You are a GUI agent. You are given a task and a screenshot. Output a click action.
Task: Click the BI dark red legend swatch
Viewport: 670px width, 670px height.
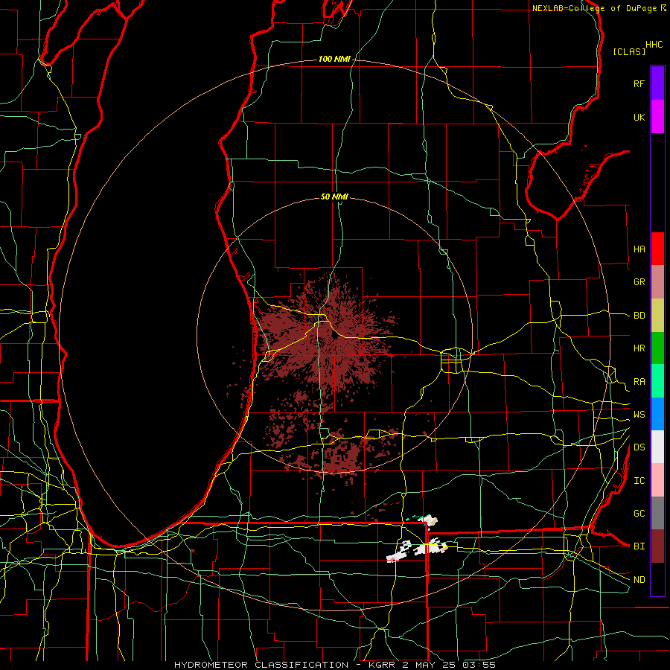pos(657,546)
